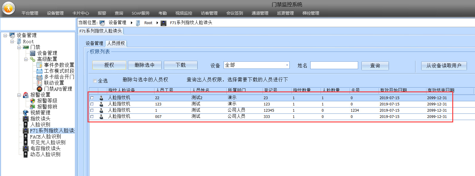Select the 联动设置 icon in tree
The height and width of the screenshot is (176, 475).
pyautogui.click(x=39, y=83)
